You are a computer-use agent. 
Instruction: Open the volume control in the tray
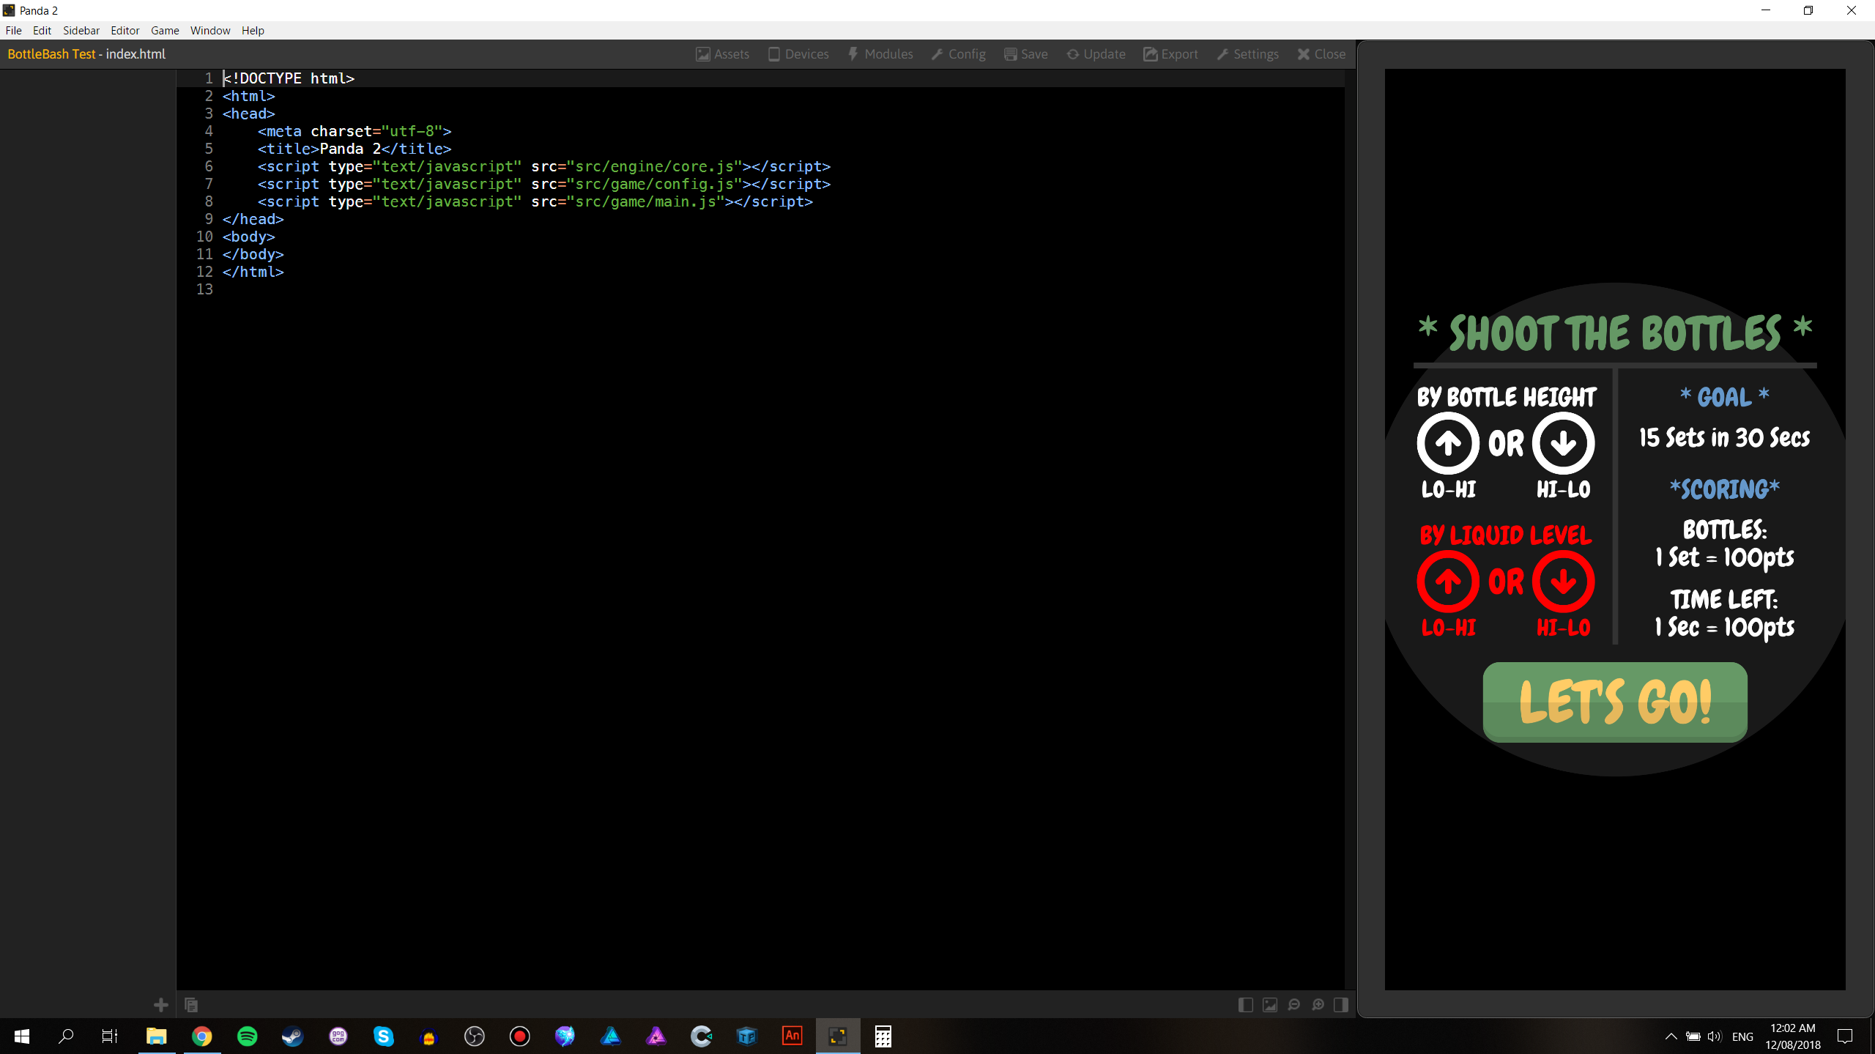[x=1714, y=1036]
